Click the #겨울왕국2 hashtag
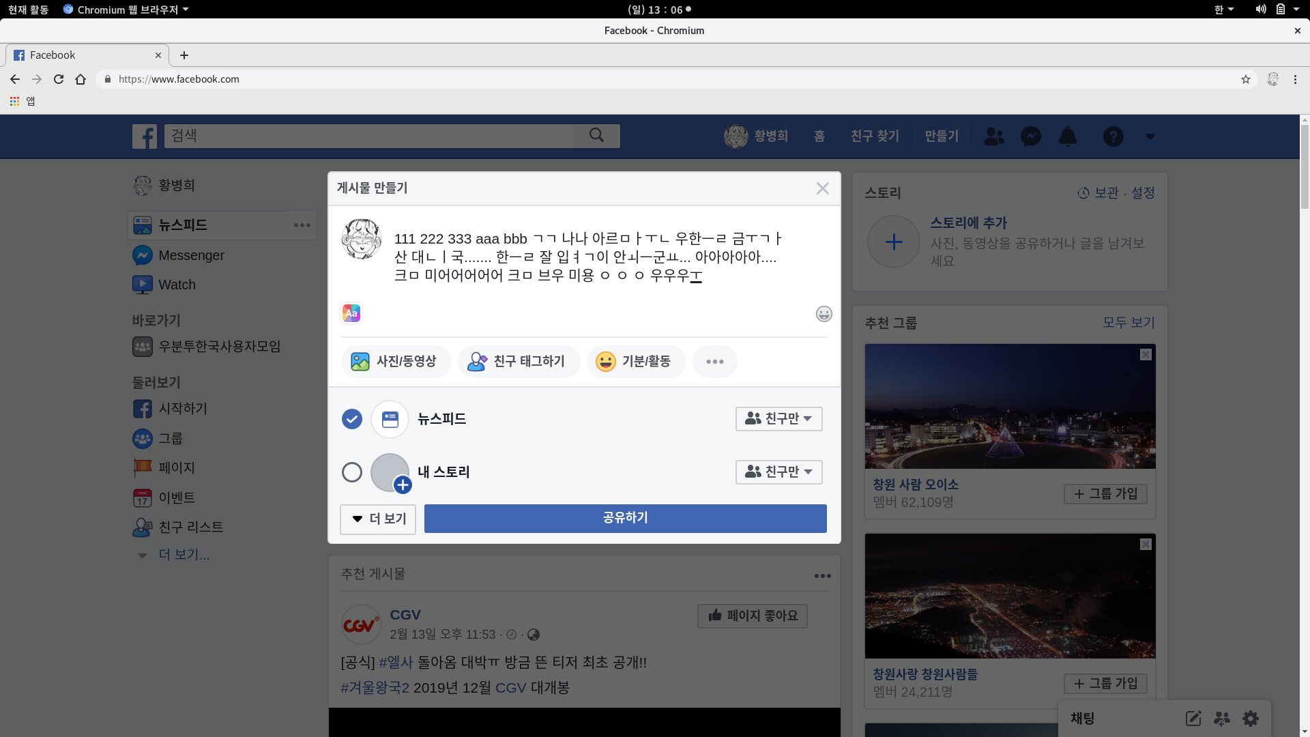 tap(375, 688)
